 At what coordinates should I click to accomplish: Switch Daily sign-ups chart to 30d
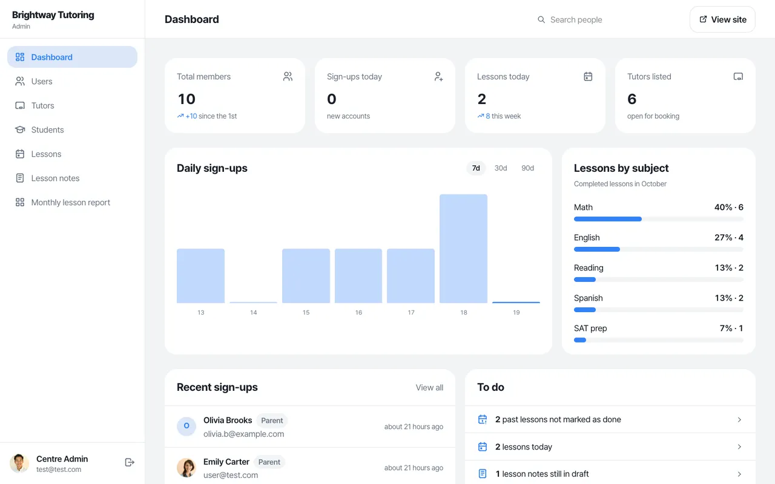coord(501,168)
